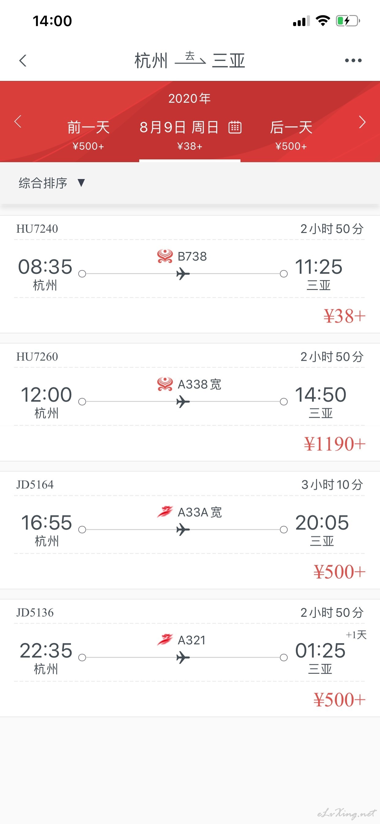Expand the 综合排序 sort dropdown
Image resolution: width=380 pixels, height=824 pixels.
pyautogui.click(x=51, y=183)
